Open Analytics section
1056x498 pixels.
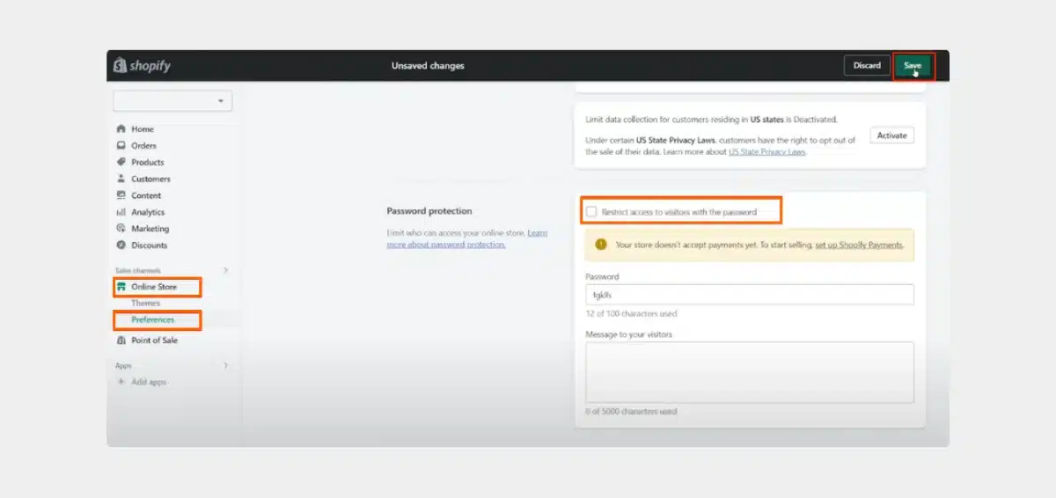click(148, 212)
